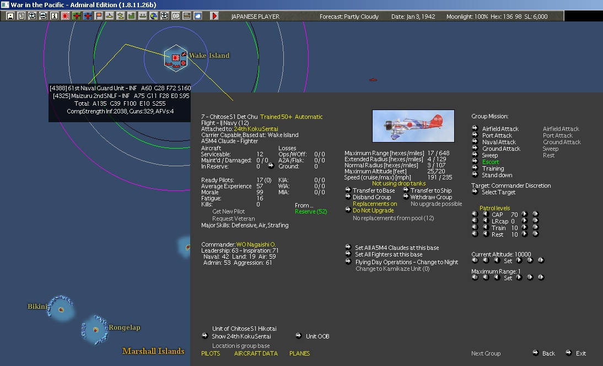Screen dimensions: 603x366
Task: Increase CAP level with single right arrow
Action: pos(524,214)
